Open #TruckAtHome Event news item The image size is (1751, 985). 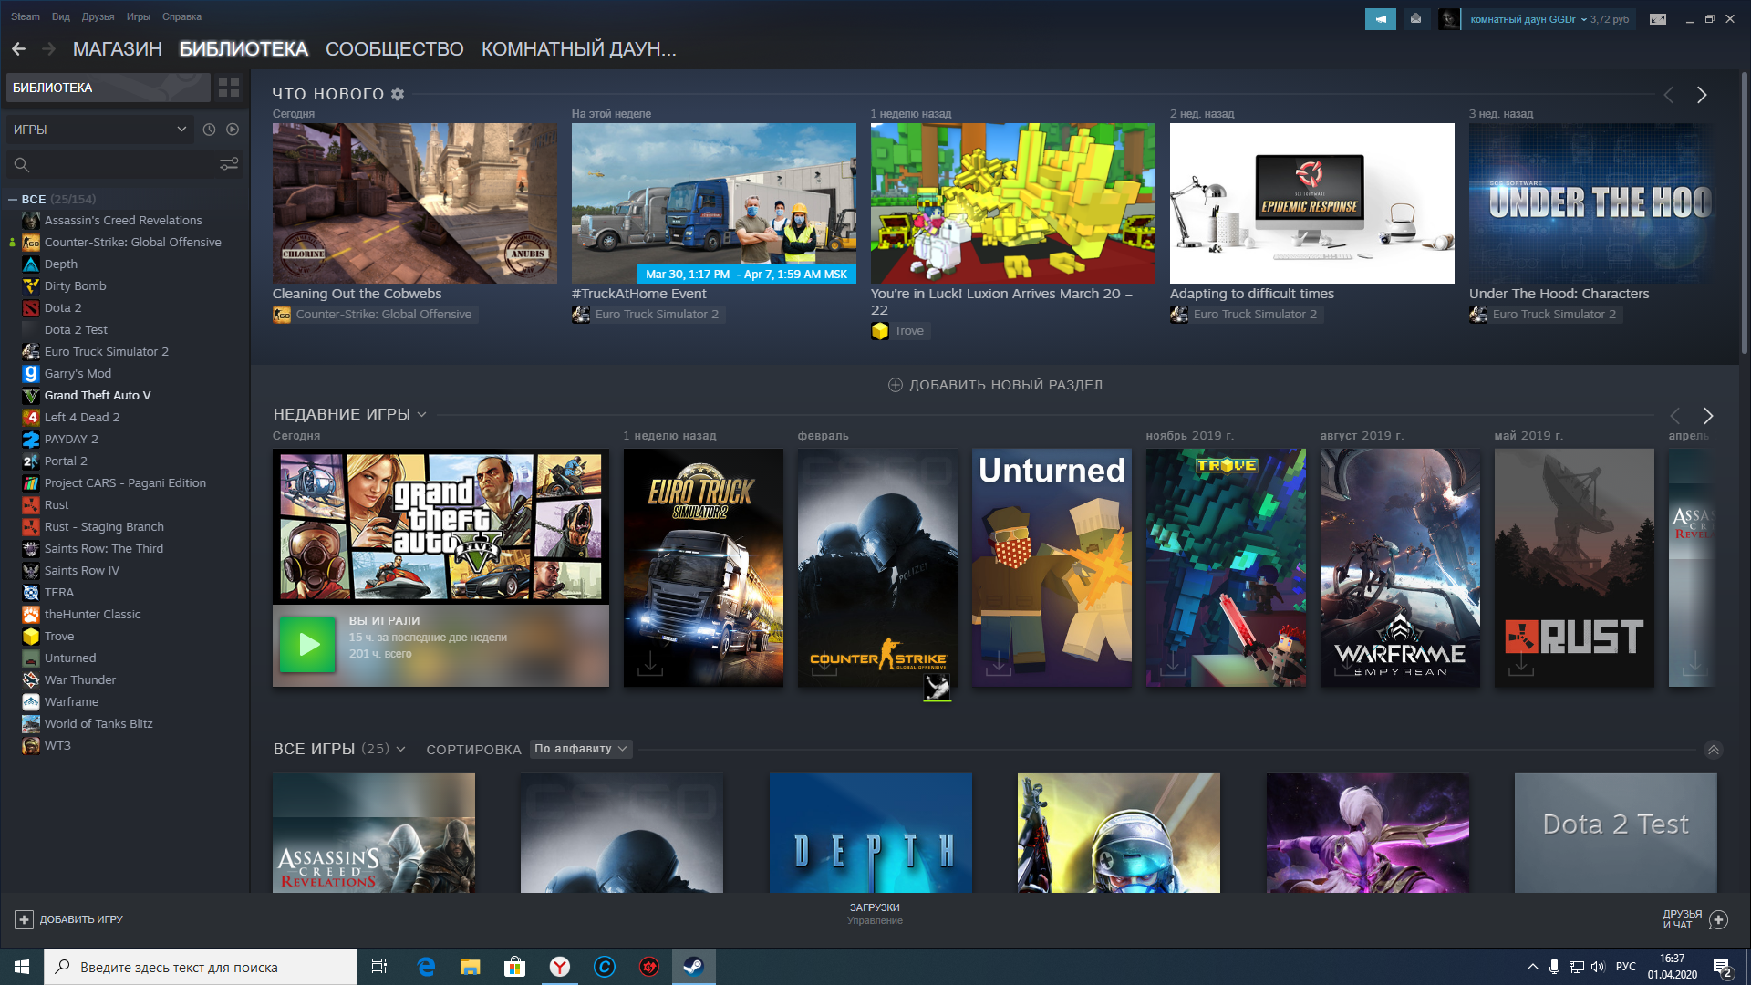(714, 203)
